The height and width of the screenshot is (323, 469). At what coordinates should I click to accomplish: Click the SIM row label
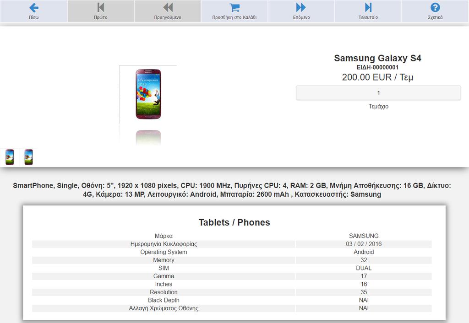pos(164,268)
